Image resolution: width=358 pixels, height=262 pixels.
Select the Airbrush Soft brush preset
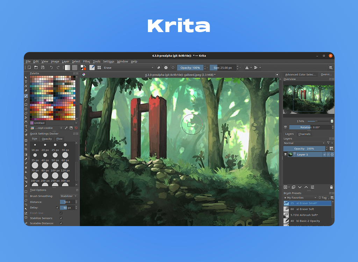(307, 215)
